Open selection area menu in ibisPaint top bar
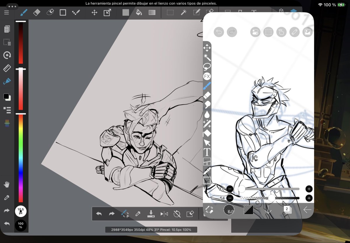 (x=268, y=32)
